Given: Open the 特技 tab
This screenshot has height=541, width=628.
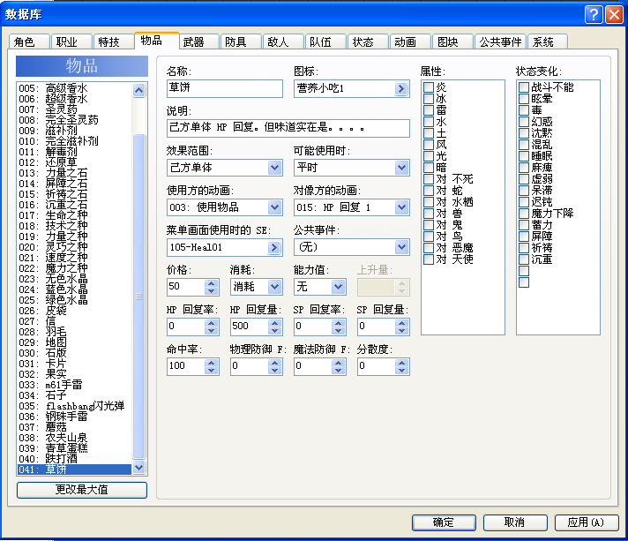Looking at the screenshot, I should tap(114, 41).
